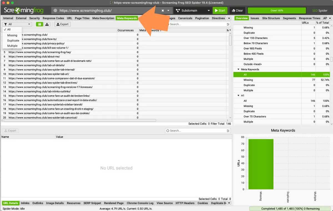Select Multiple filter option
This screenshot has width=333, height=211.
tap(12, 46)
